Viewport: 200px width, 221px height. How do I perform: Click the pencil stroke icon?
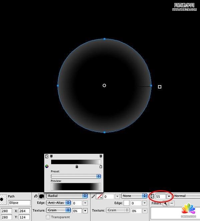pyautogui.click(x=93, y=196)
